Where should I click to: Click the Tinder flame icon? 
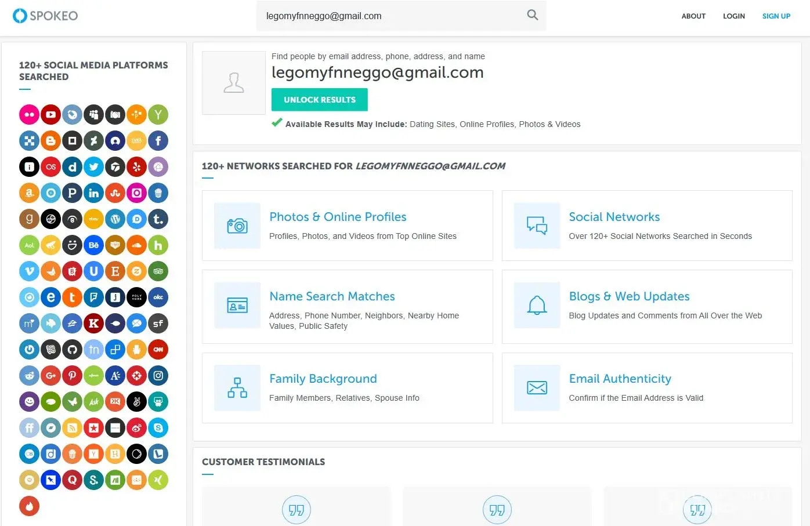pos(30,506)
